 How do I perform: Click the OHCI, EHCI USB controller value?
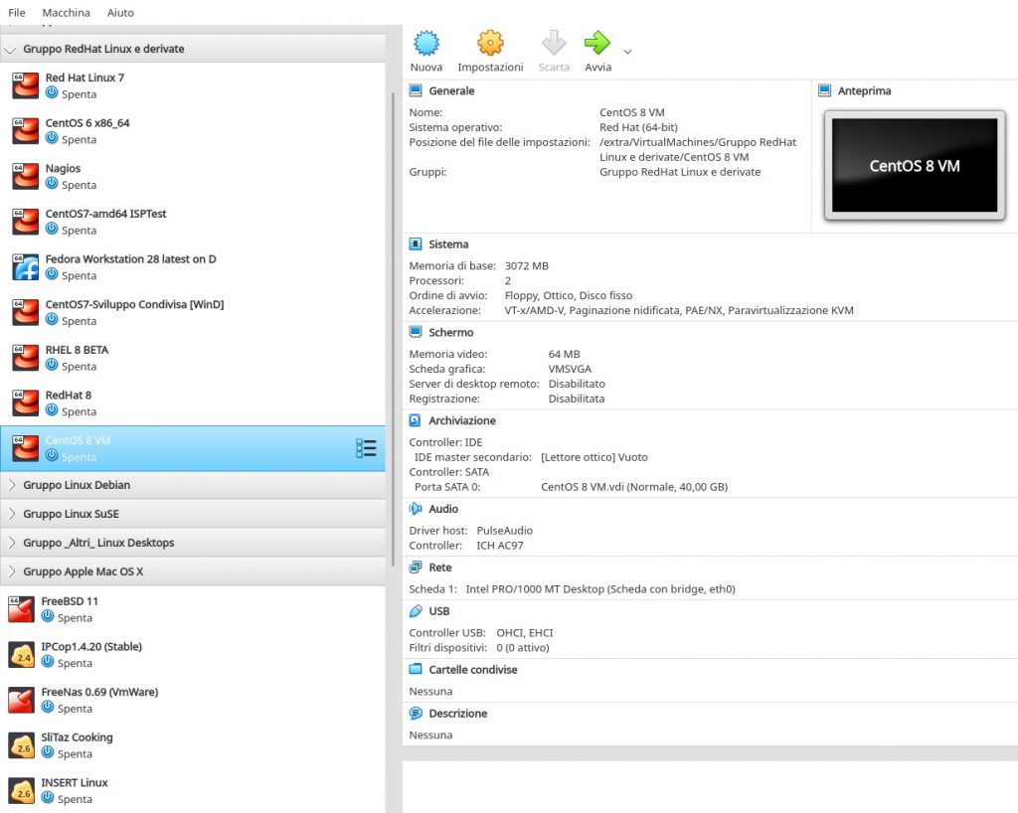click(525, 633)
